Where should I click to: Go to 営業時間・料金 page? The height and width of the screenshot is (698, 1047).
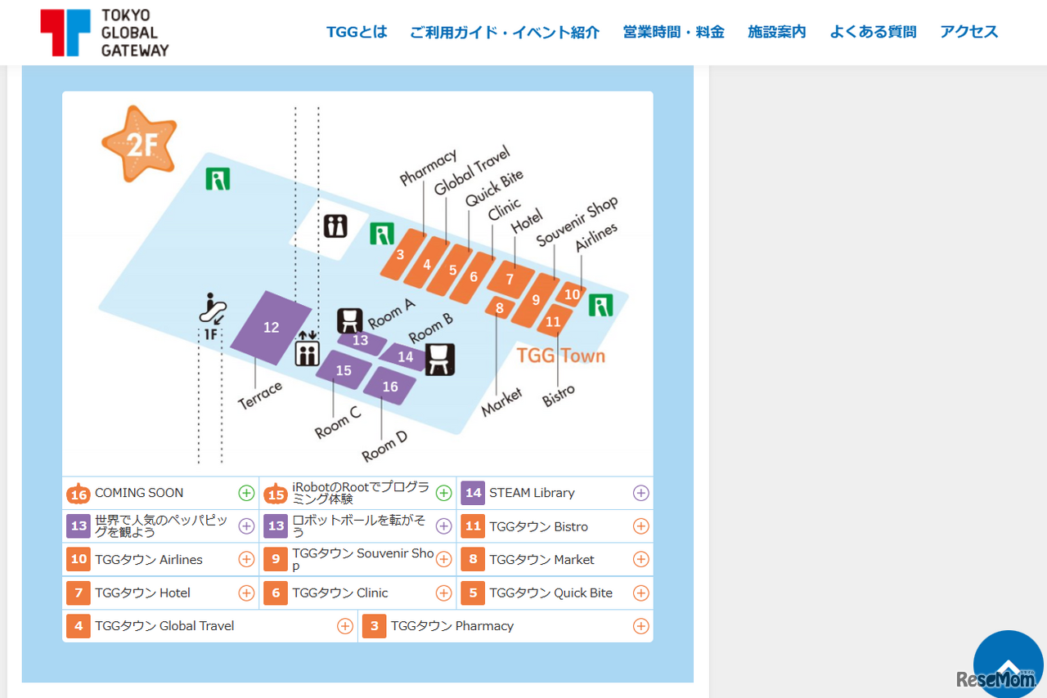click(x=674, y=32)
